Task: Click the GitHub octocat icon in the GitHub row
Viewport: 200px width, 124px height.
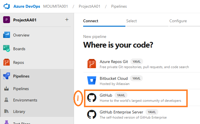Action: [92, 97]
